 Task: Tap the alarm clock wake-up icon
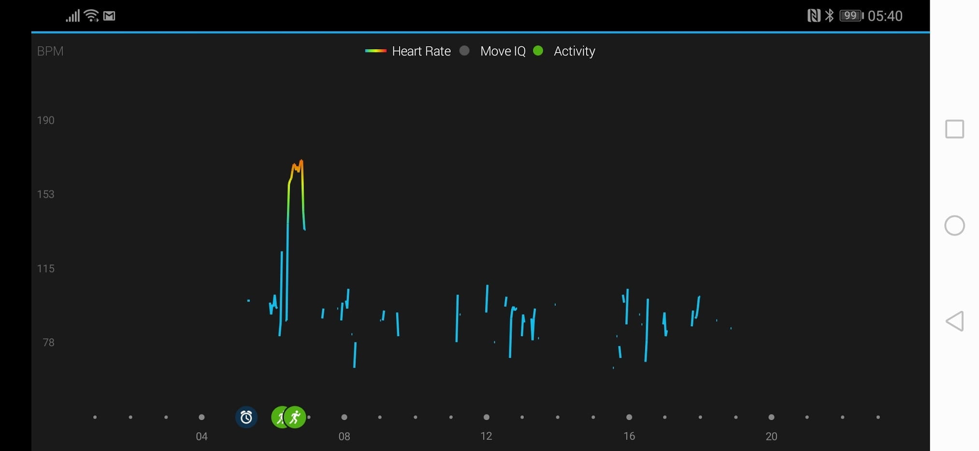246,417
